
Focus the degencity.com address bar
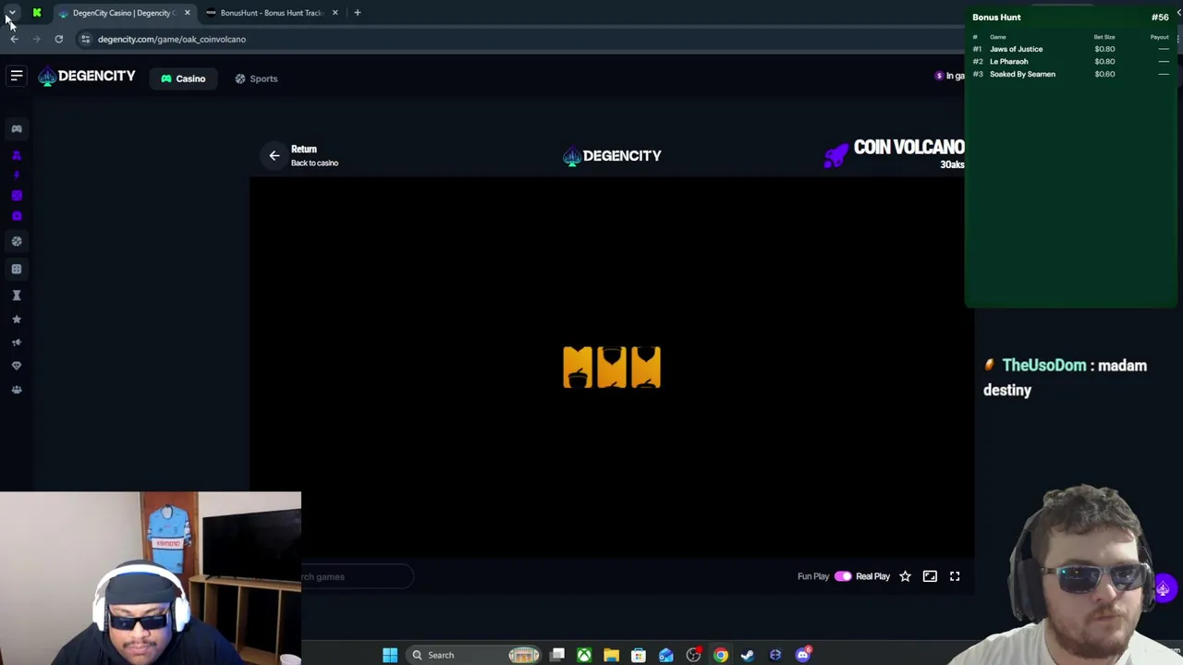pyautogui.click(x=518, y=39)
